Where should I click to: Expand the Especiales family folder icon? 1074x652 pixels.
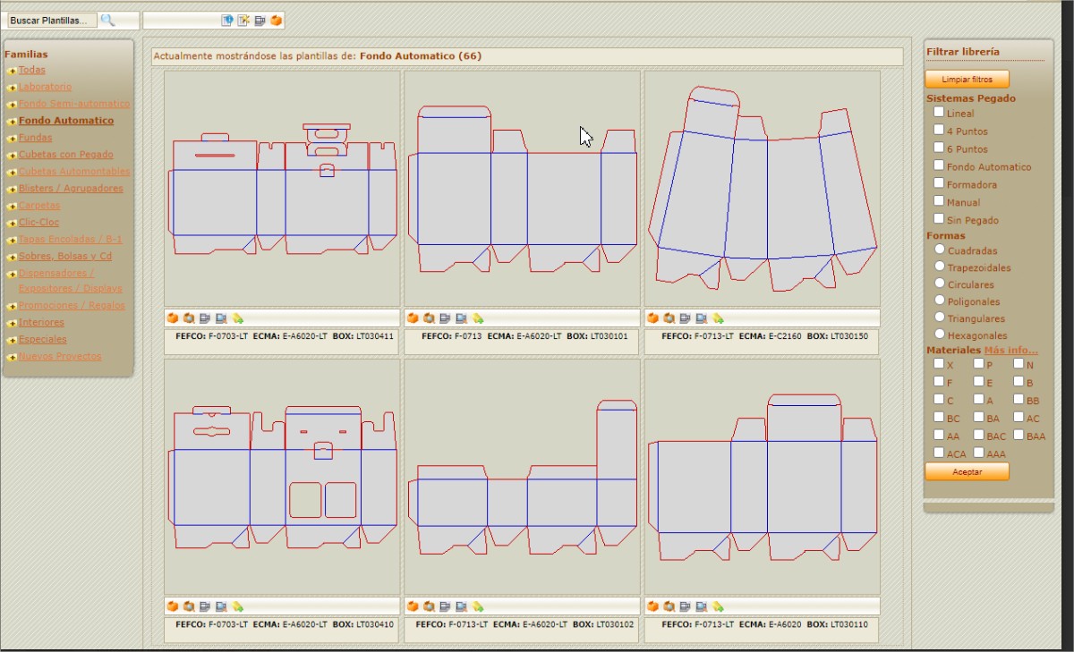[12, 341]
